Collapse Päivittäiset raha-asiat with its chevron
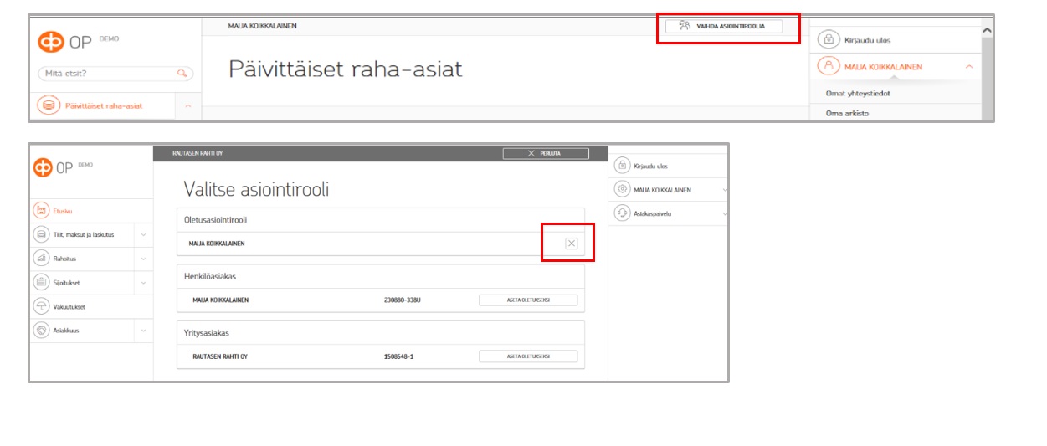 [x=187, y=106]
